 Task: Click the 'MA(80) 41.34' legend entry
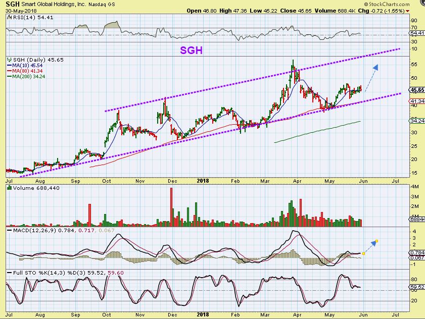[x=27, y=71]
